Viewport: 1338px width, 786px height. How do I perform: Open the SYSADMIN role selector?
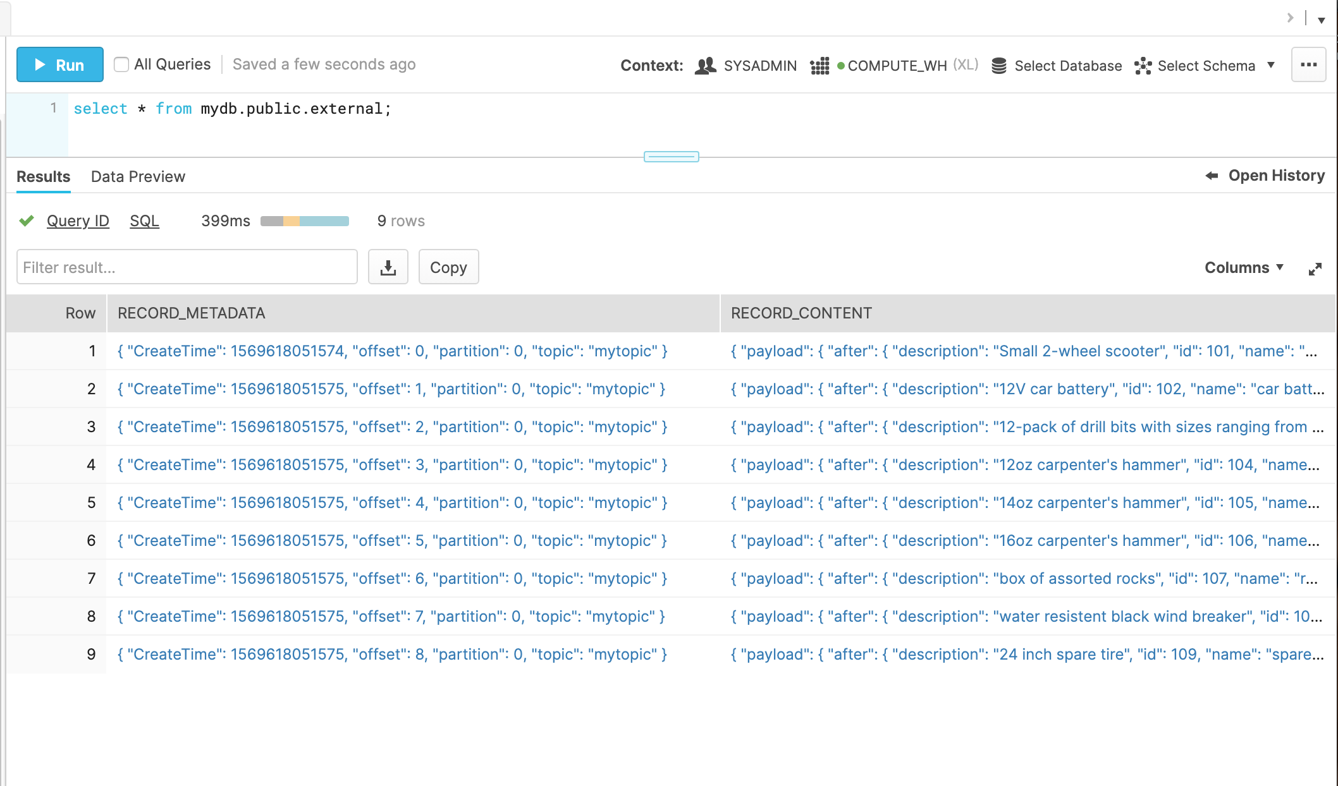pos(746,66)
